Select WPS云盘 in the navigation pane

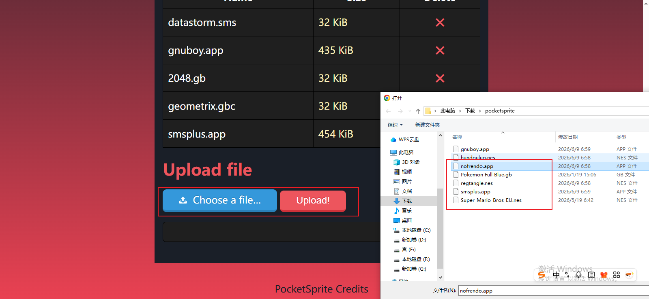pos(405,140)
